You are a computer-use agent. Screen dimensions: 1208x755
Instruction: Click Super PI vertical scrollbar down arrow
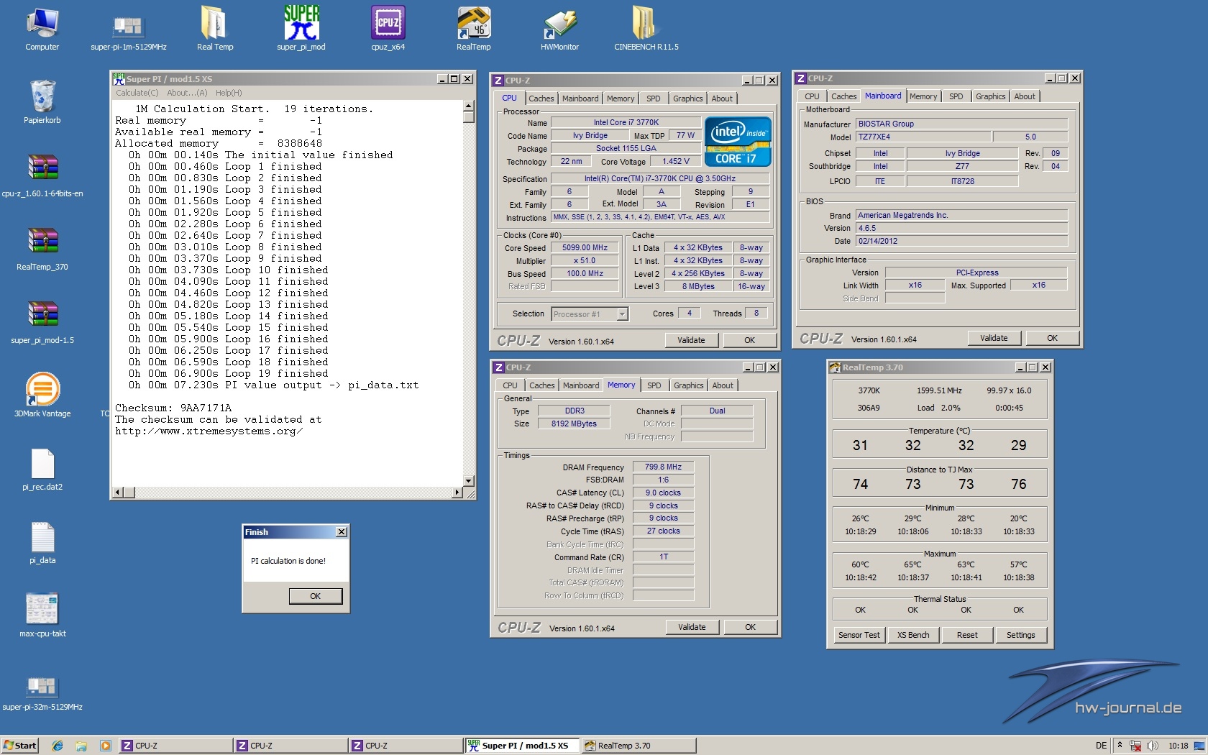[469, 480]
